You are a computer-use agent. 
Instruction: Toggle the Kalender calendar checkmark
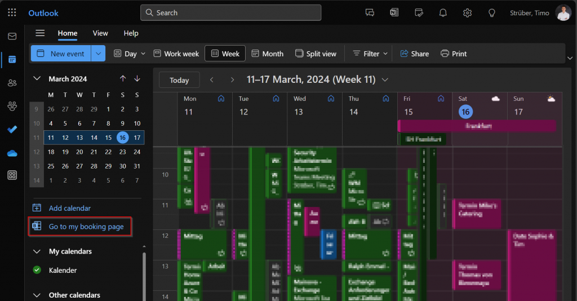click(x=37, y=270)
